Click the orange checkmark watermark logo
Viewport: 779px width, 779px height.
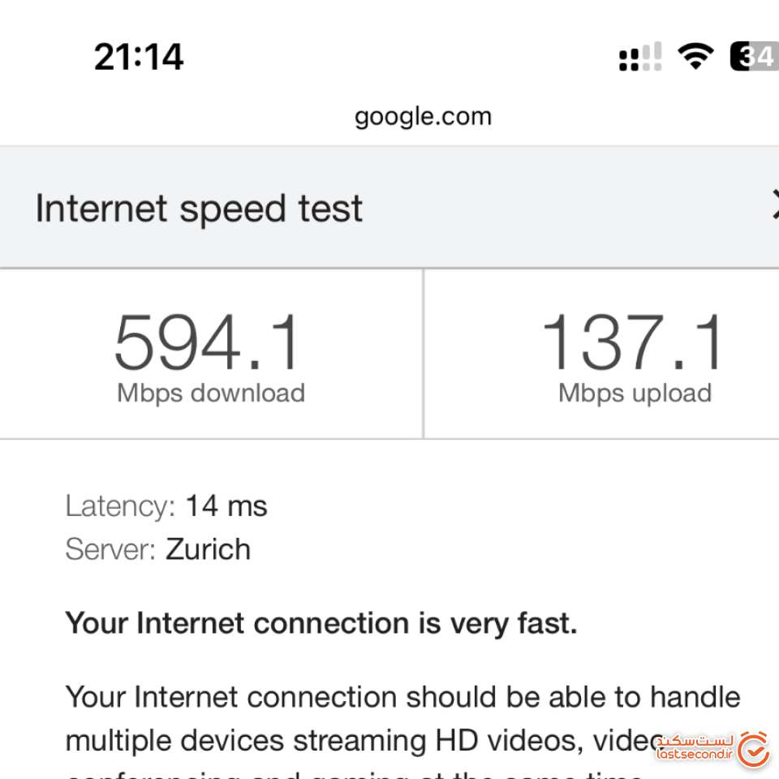[x=755, y=748]
